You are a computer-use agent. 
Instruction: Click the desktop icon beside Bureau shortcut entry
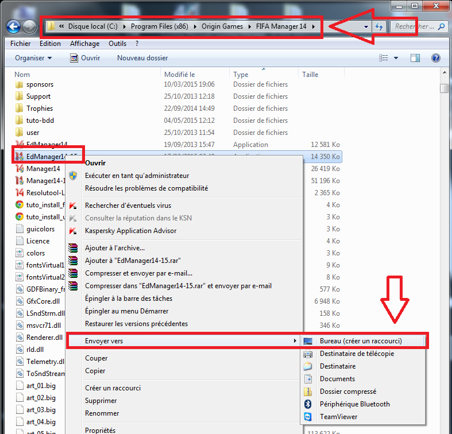point(308,341)
